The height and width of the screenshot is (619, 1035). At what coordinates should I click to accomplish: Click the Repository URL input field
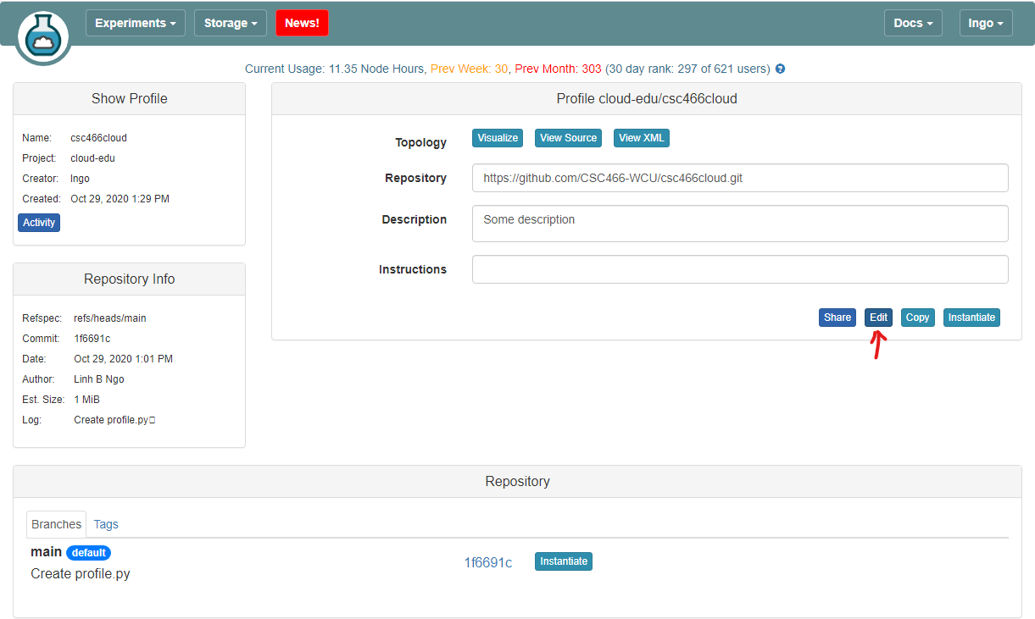tap(739, 179)
